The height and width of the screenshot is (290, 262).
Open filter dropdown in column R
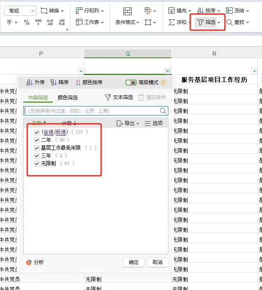point(255,71)
